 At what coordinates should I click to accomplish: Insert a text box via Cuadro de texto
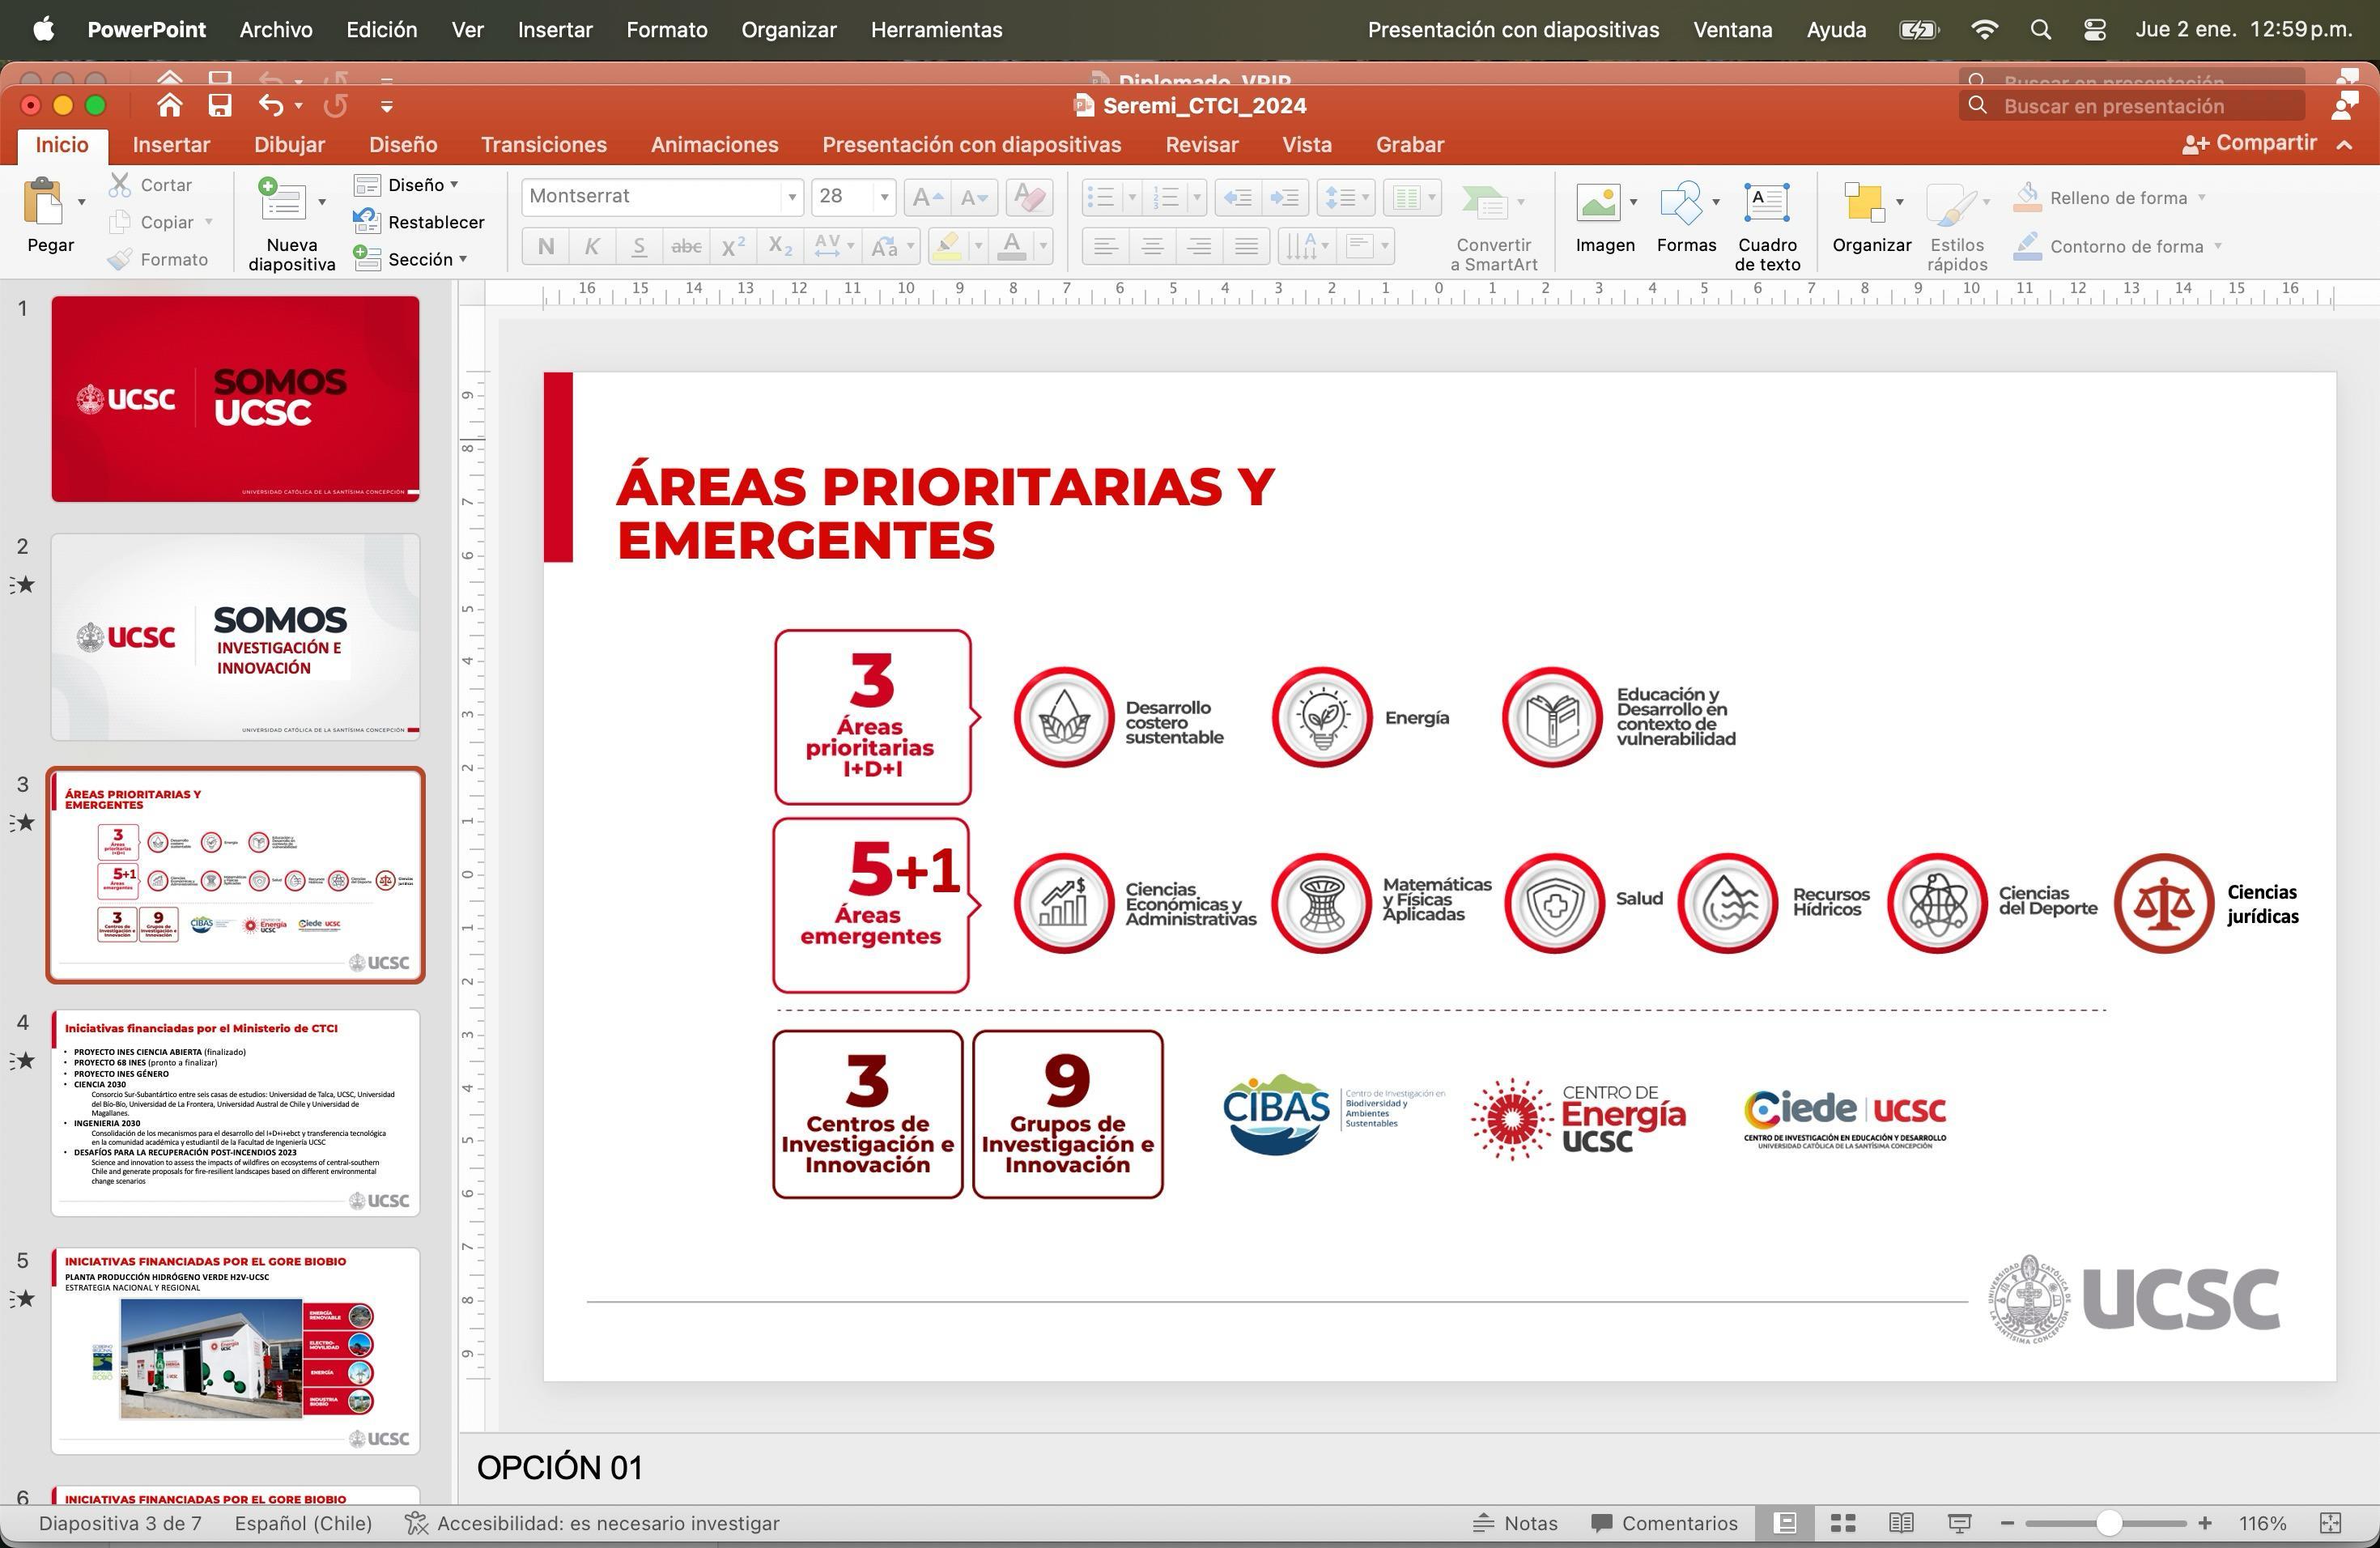point(1766,204)
